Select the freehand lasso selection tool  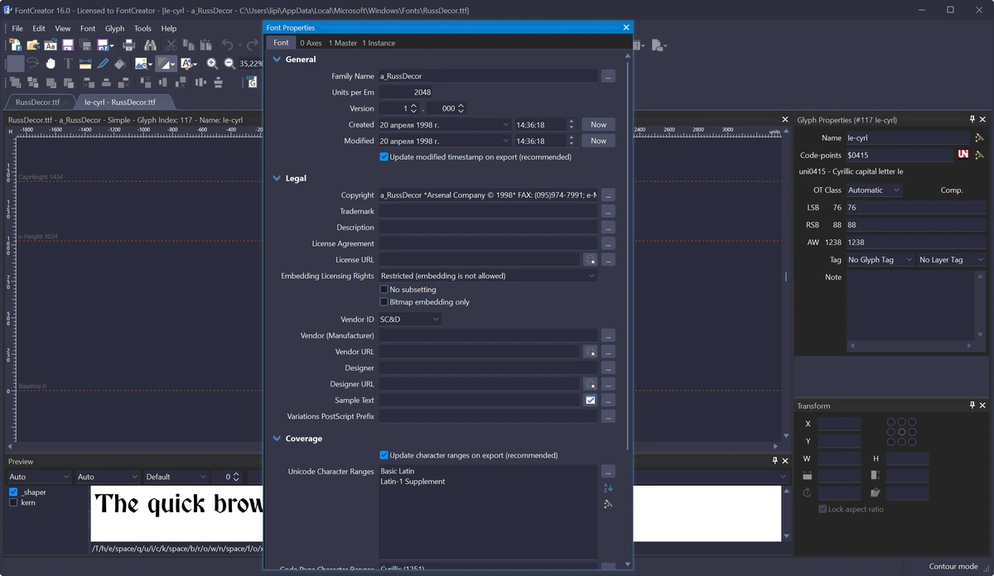pyautogui.click(x=33, y=63)
